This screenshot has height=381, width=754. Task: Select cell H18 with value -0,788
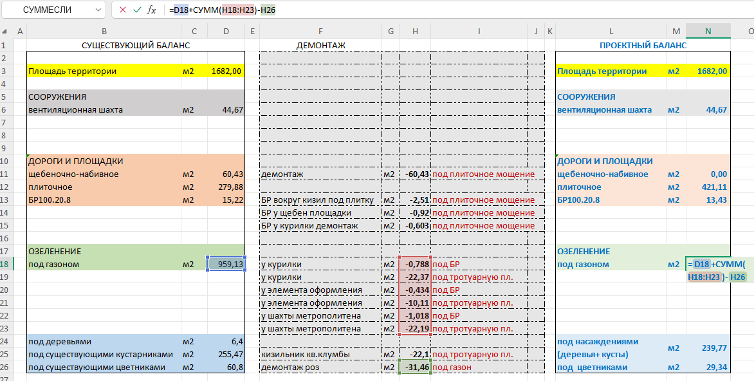(x=414, y=264)
